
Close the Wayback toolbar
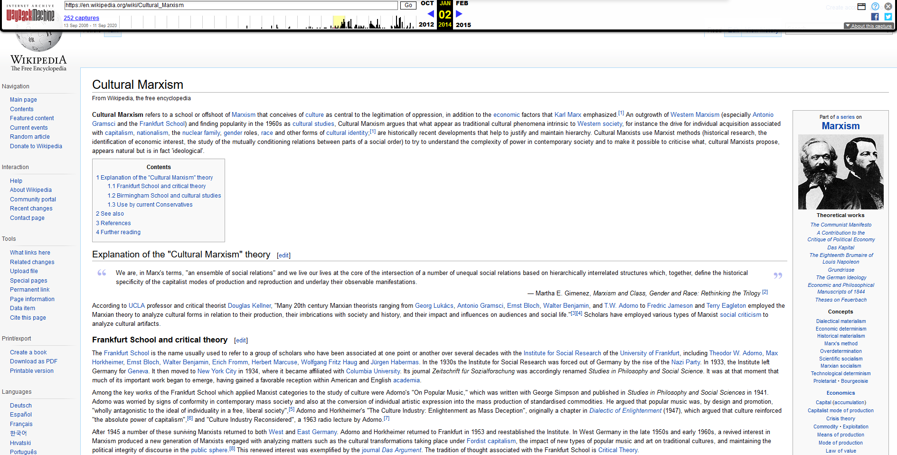point(888,6)
